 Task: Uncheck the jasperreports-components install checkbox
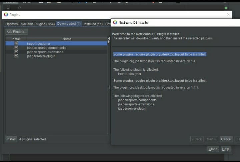coord(16,47)
